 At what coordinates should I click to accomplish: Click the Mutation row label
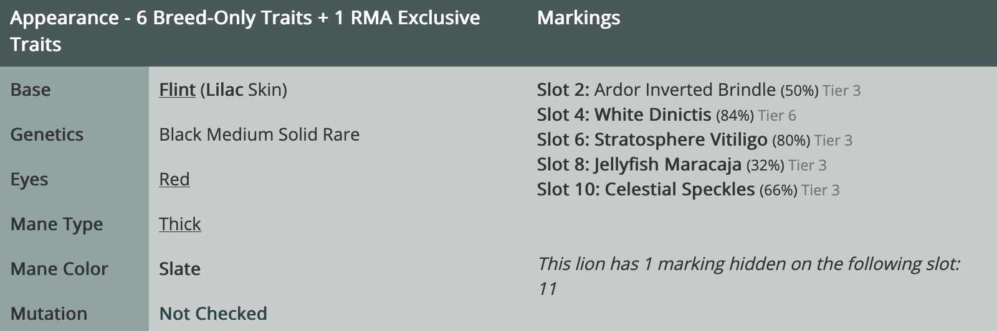(x=49, y=314)
